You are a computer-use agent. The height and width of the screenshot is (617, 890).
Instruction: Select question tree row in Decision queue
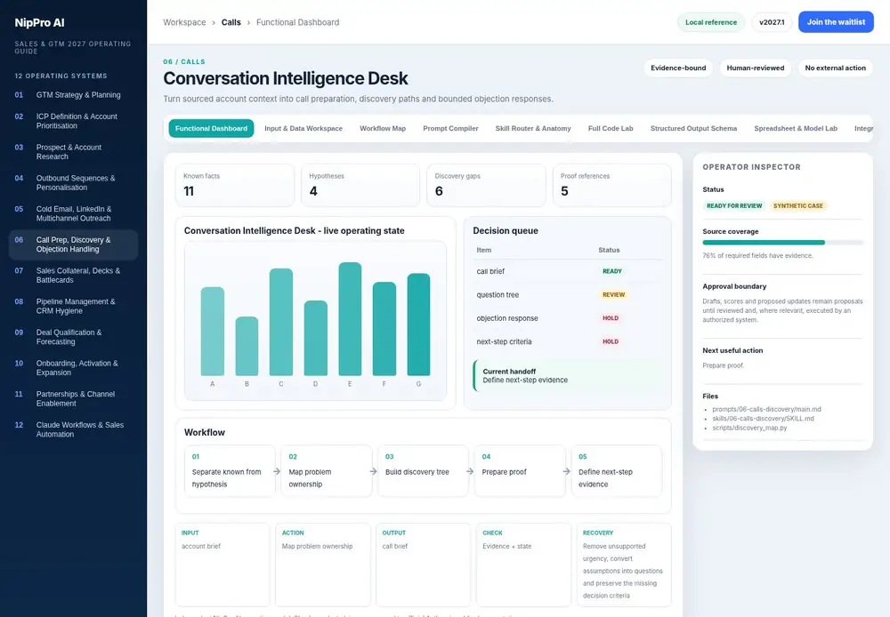(x=568, y=294)
